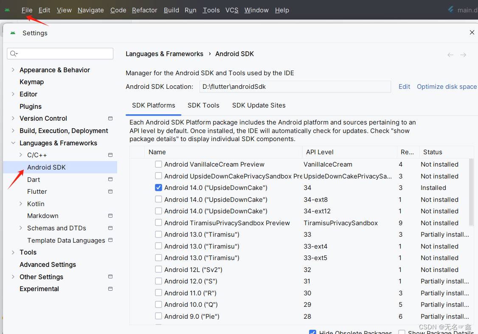The image size is (478, 334).
Task: Click Languages & Frameworks breadcrumb
Action: tap(164, 54)
